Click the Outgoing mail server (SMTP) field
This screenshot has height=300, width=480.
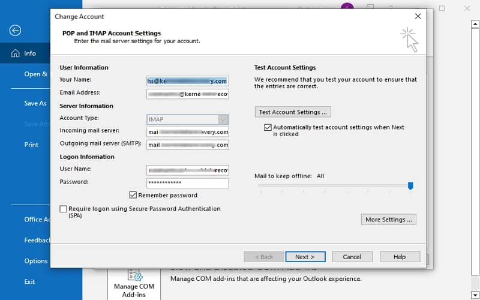[187, 145]
